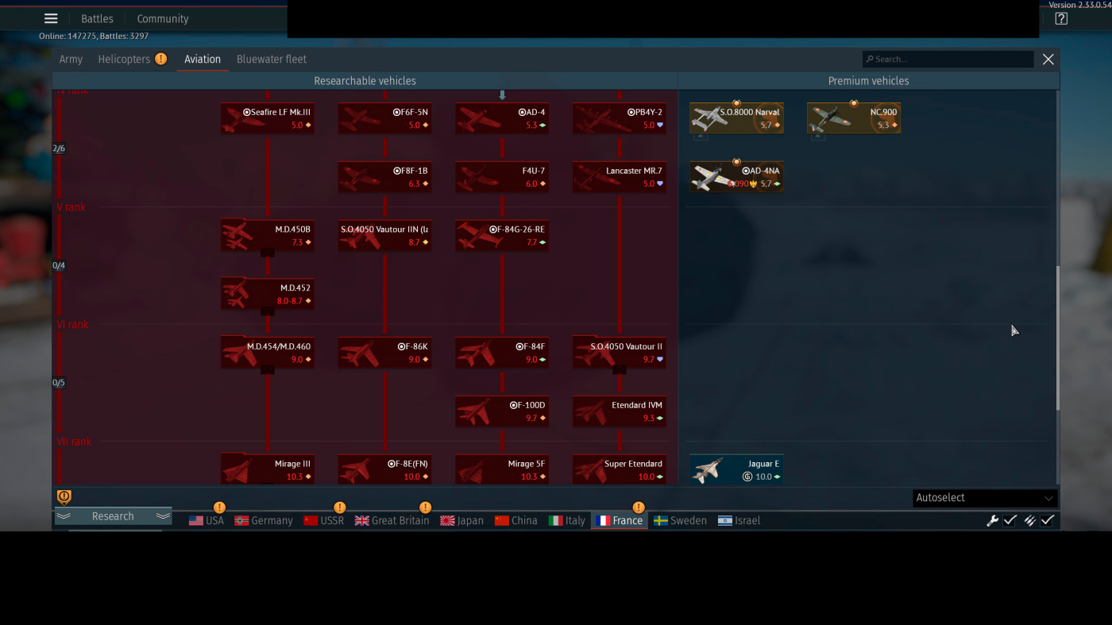The width and height of the screenshot is (1112, 625).
Task: Open the Battles menu
Action: 97,19
